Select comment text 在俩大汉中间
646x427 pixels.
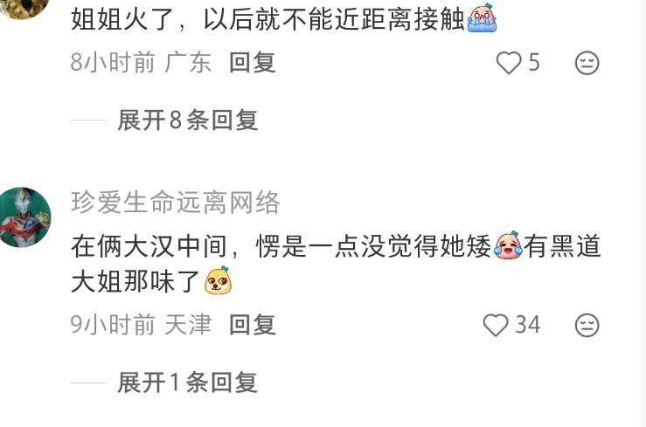click(x=149, y=246)
